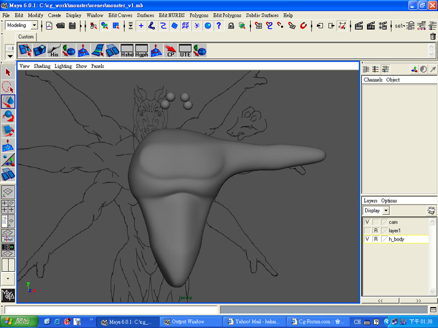Toggle reference mode of h_body layer

pos(376,239)
